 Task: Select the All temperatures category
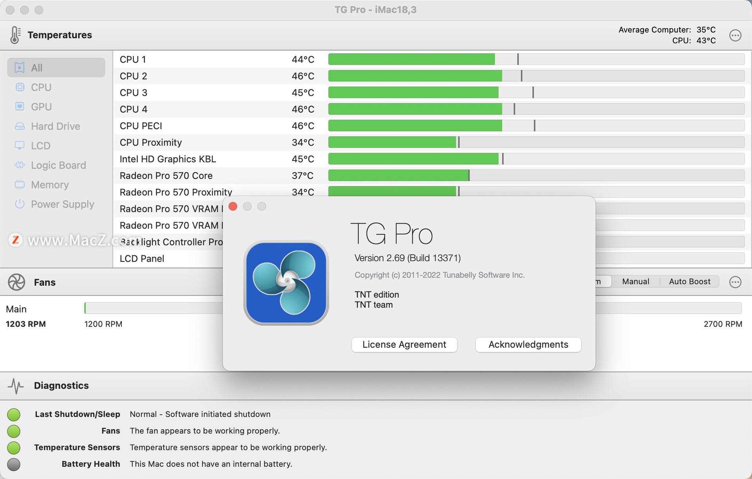coord(56,67)
